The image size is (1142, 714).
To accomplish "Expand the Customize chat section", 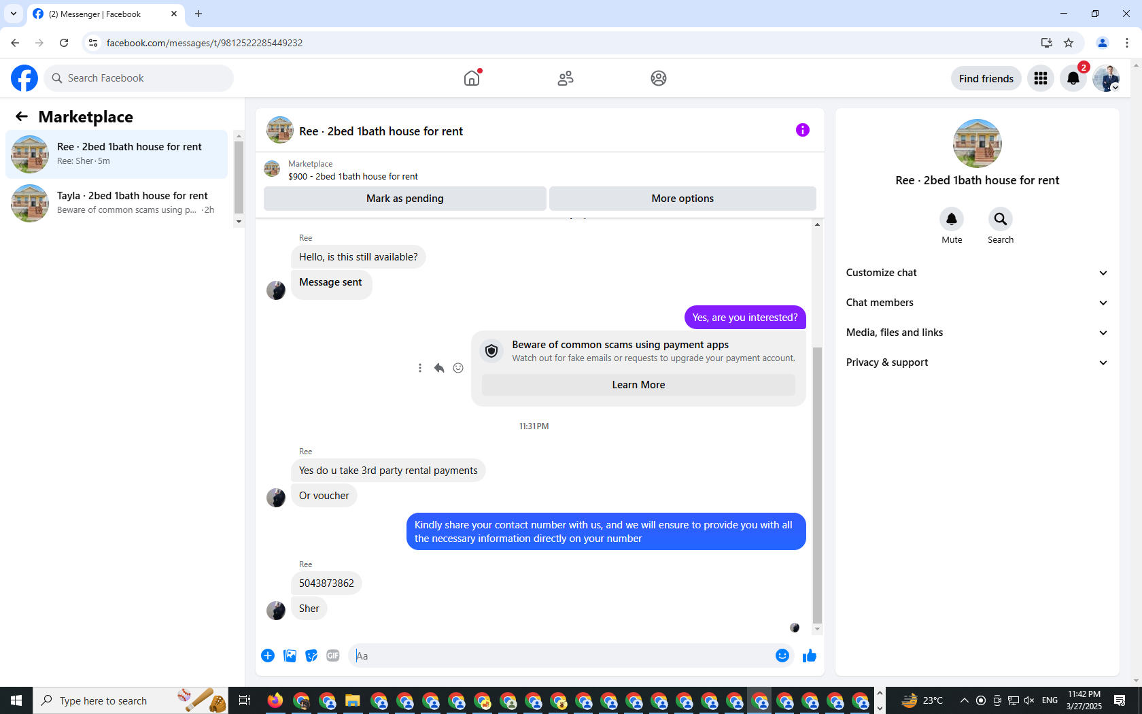I will tap(977, 273).
